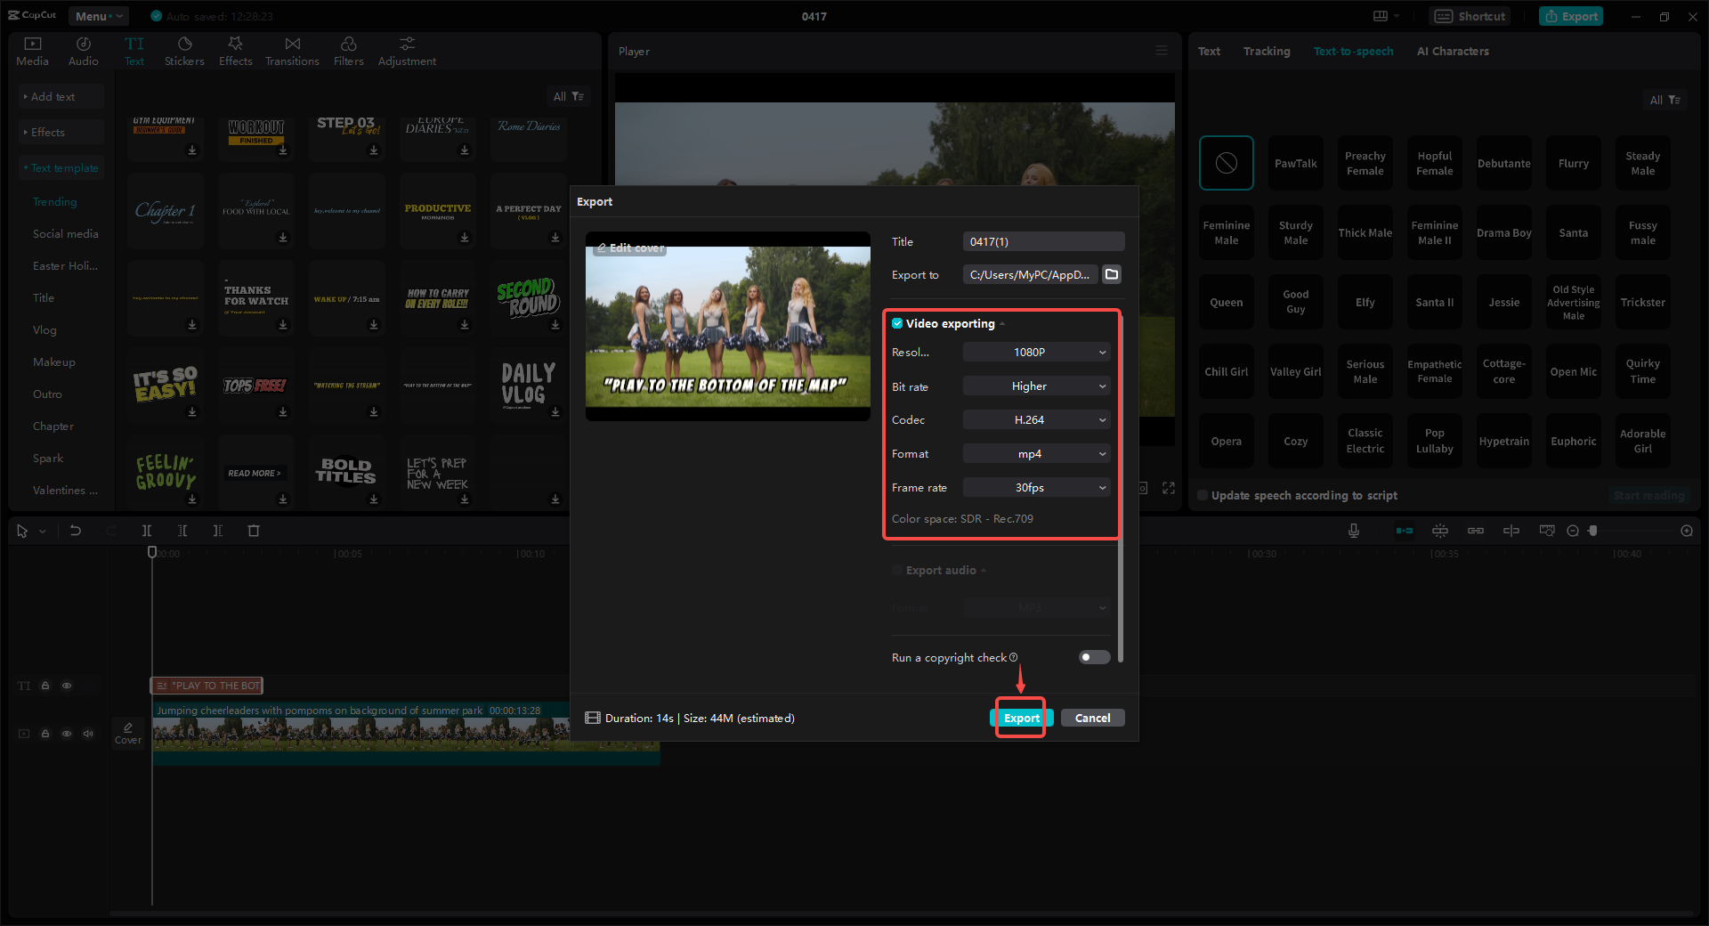Open the Text tab in right panel
Screen dimensions: 1709x926
tap(1209, 51)
